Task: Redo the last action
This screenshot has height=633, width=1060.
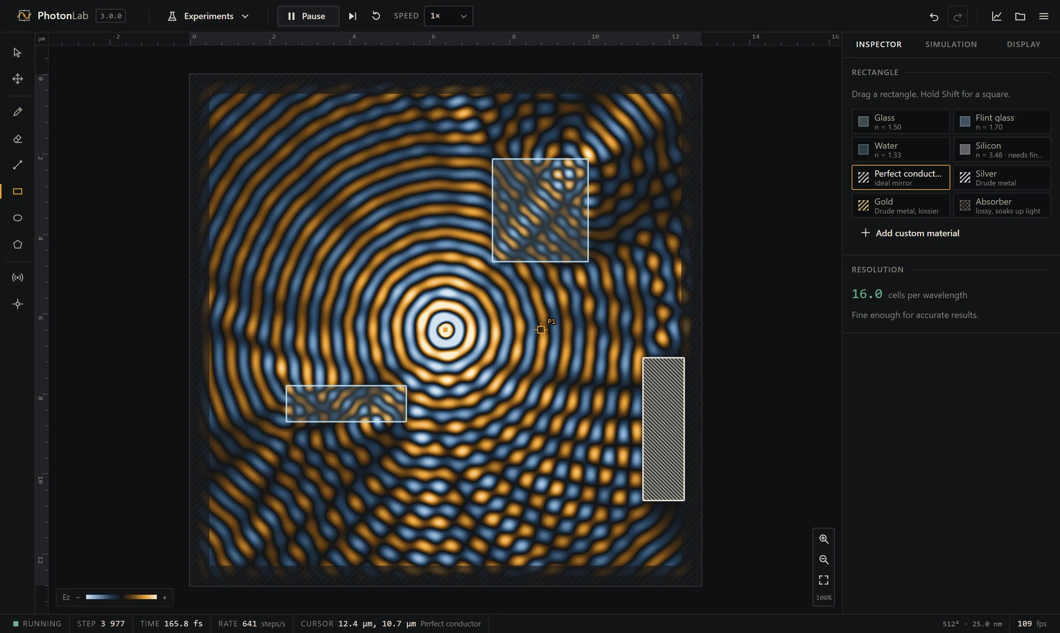Action: point(958,17)
